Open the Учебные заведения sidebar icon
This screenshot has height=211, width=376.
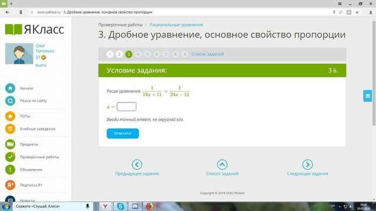(10, 129)
